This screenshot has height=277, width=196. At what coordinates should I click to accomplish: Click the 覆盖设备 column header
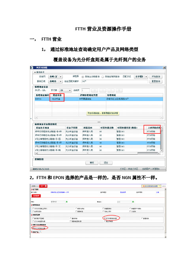(65, 95)
